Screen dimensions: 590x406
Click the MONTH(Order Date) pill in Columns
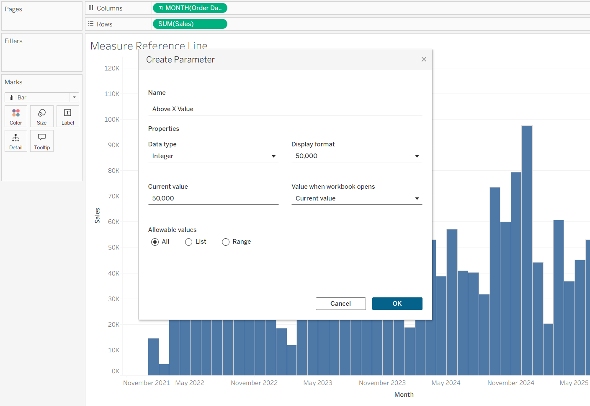[x=190, y=8]
